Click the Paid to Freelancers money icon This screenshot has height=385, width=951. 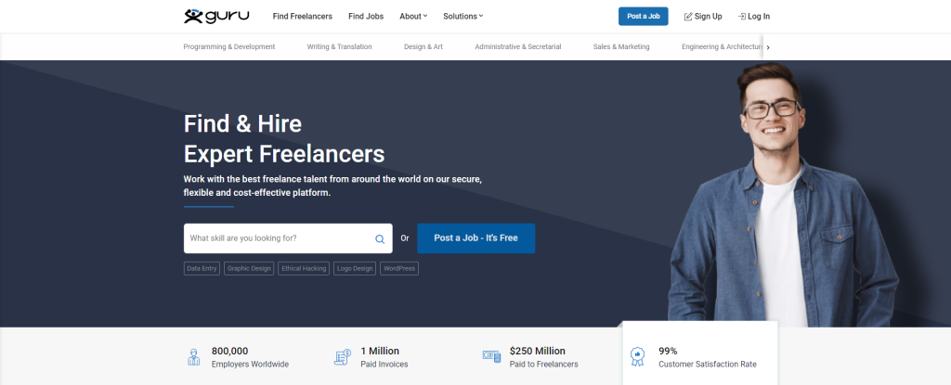pos(491,356)
